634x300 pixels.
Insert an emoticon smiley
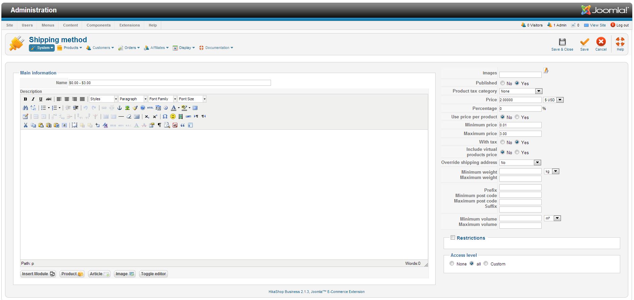pyautogui.click(x=173, y=116)
